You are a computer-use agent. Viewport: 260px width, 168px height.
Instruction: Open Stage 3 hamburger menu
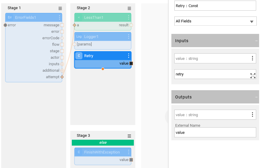[x=129, y=136]
